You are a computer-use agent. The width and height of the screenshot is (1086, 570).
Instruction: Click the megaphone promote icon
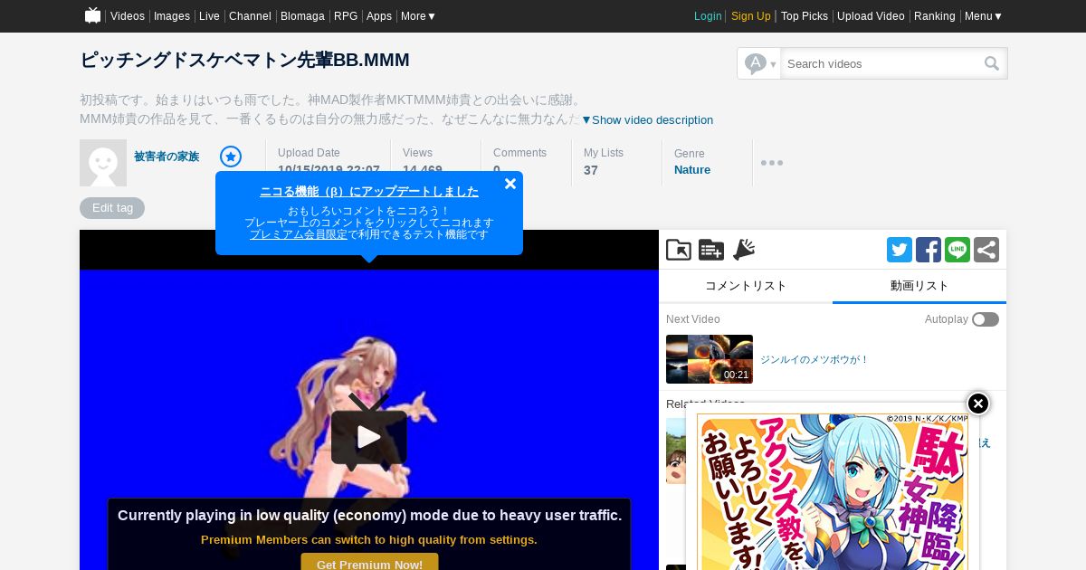point(744,250)
